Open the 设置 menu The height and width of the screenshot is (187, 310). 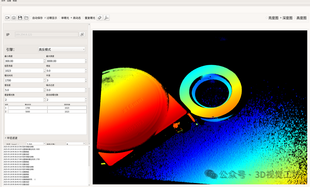[9, 1]
